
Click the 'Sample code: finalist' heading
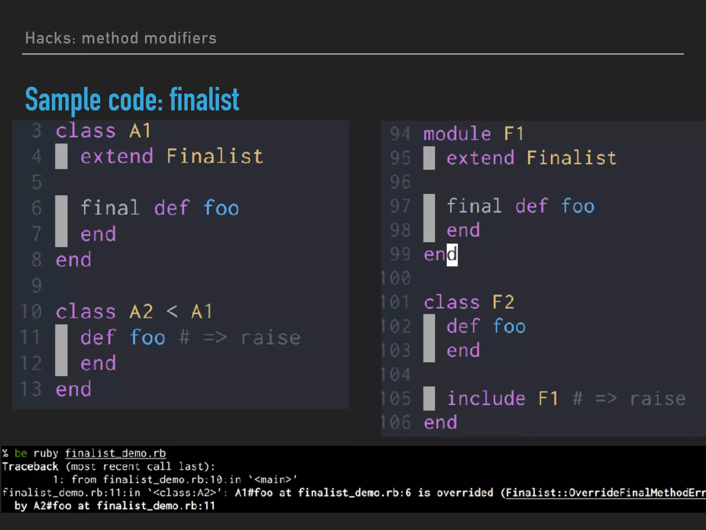click(132, 100)
